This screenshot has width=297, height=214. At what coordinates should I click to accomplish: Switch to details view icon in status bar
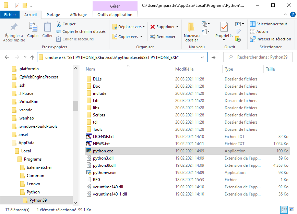pos(284,210)
